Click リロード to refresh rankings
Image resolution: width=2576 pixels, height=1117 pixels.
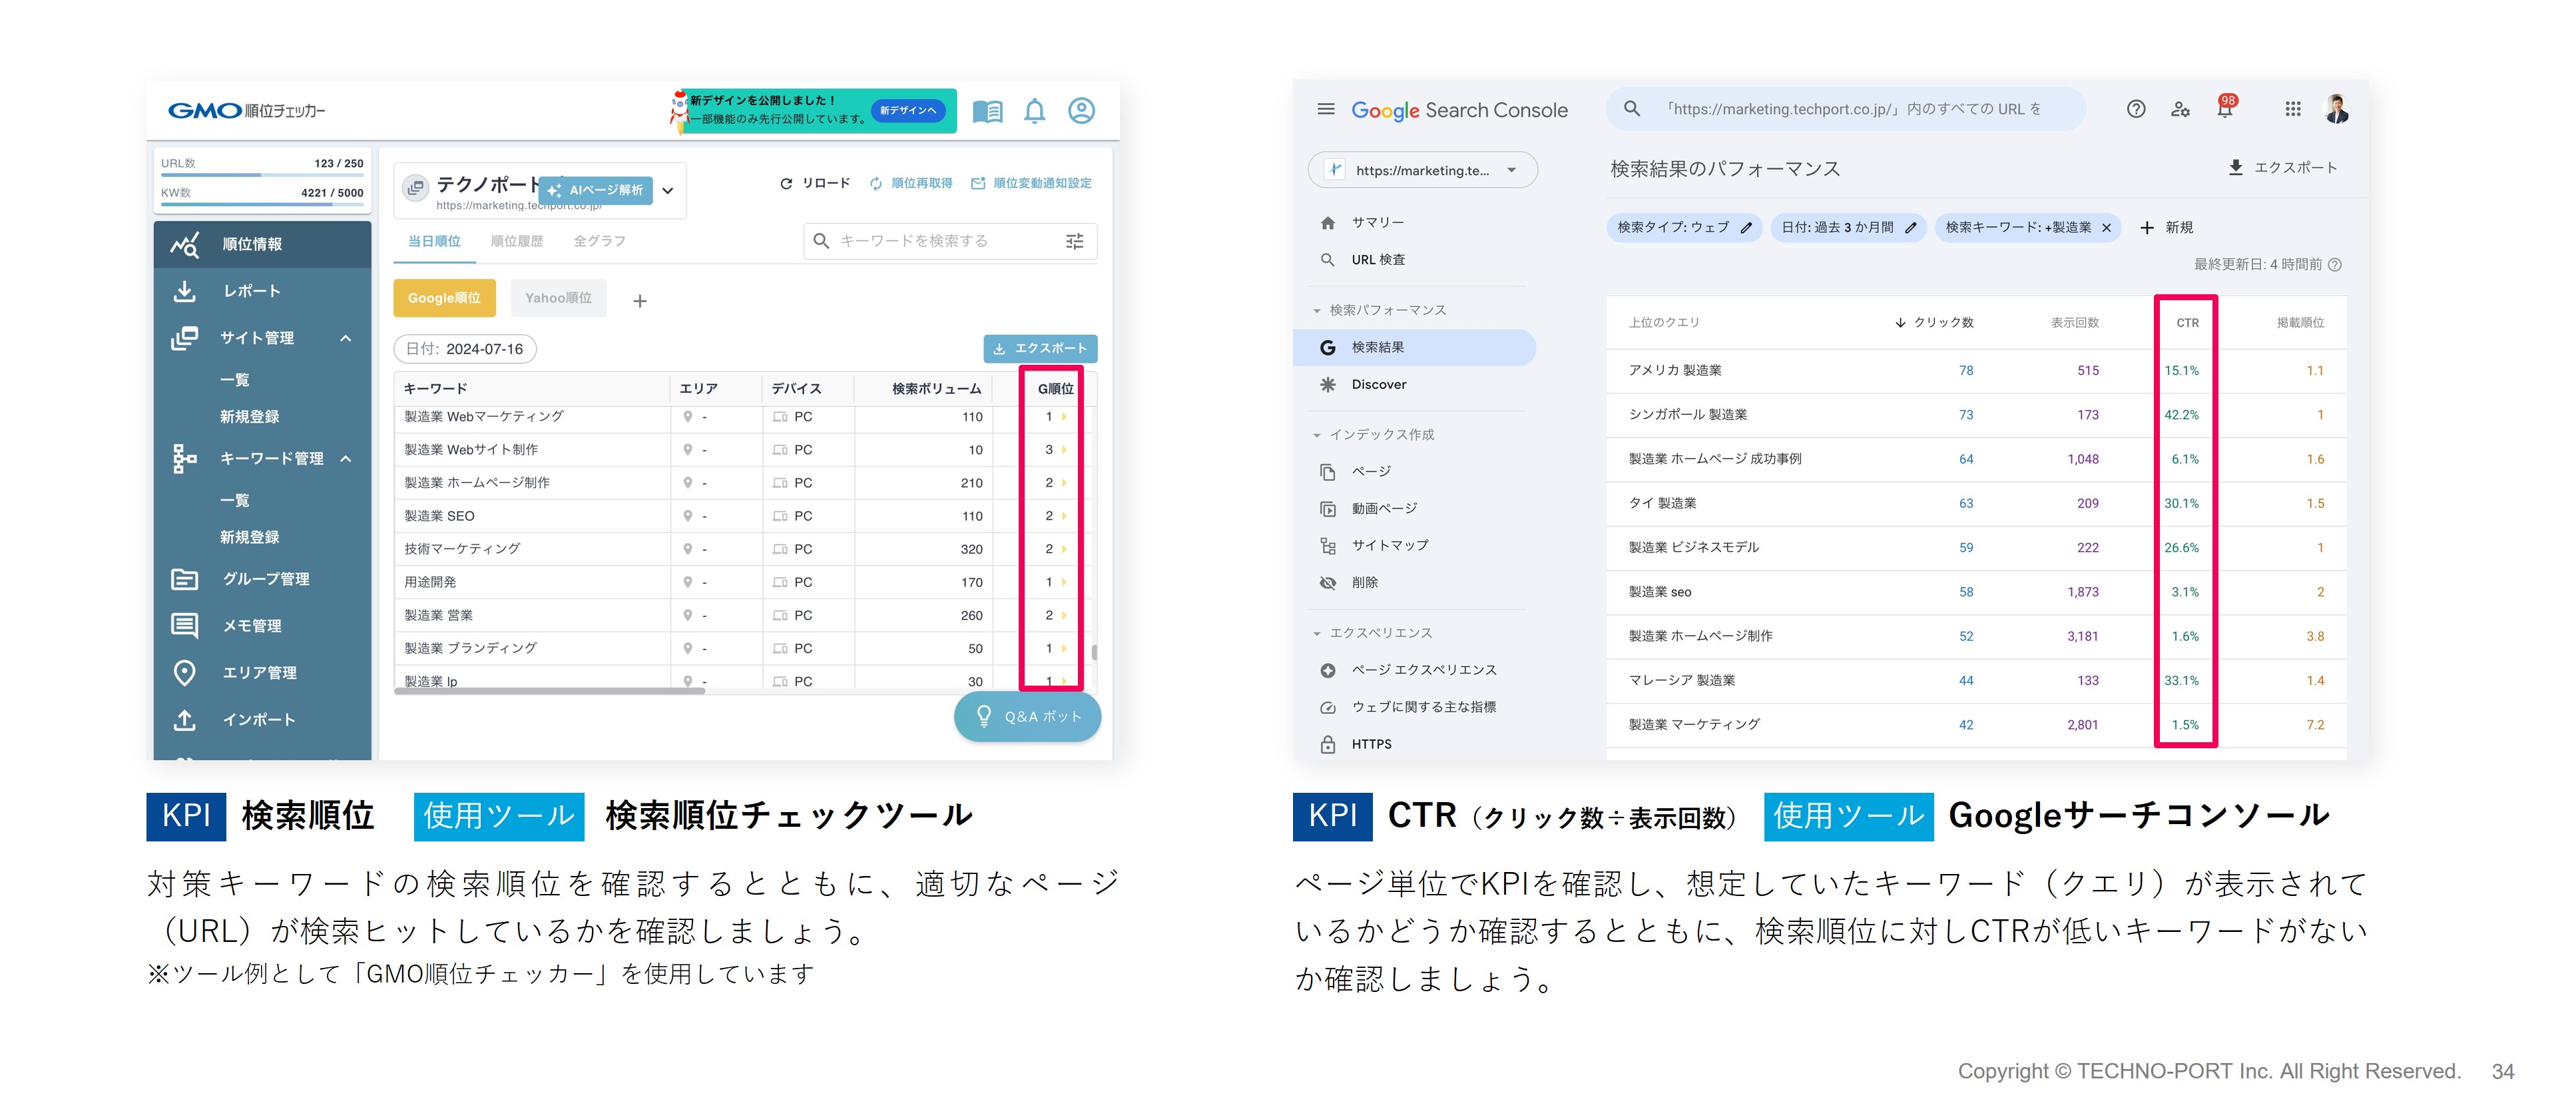click(x=815, y=183)
